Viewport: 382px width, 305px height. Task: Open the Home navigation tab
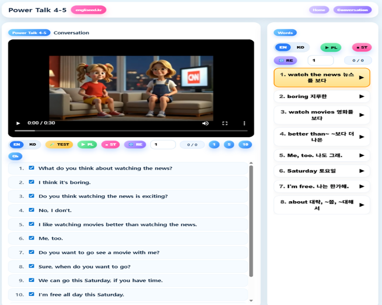319,10
